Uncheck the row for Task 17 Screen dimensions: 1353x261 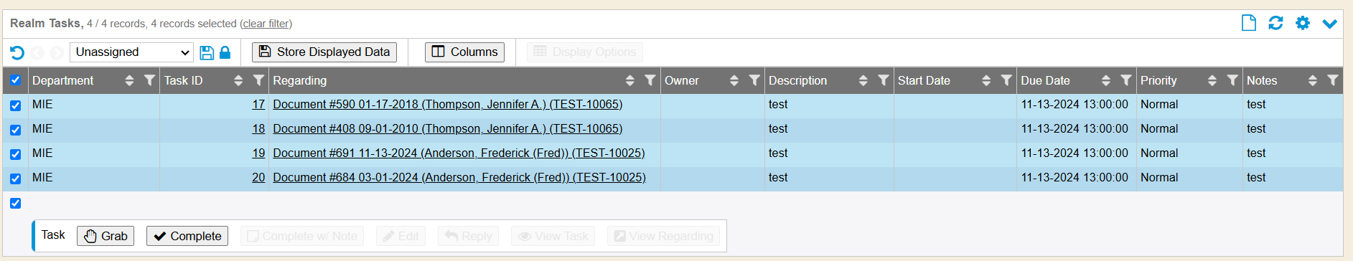click(x=15, y=105)
